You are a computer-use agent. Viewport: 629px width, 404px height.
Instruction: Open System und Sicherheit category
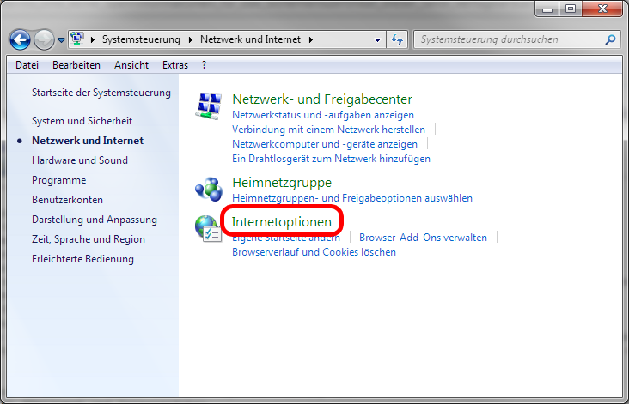tap(82, 121)
